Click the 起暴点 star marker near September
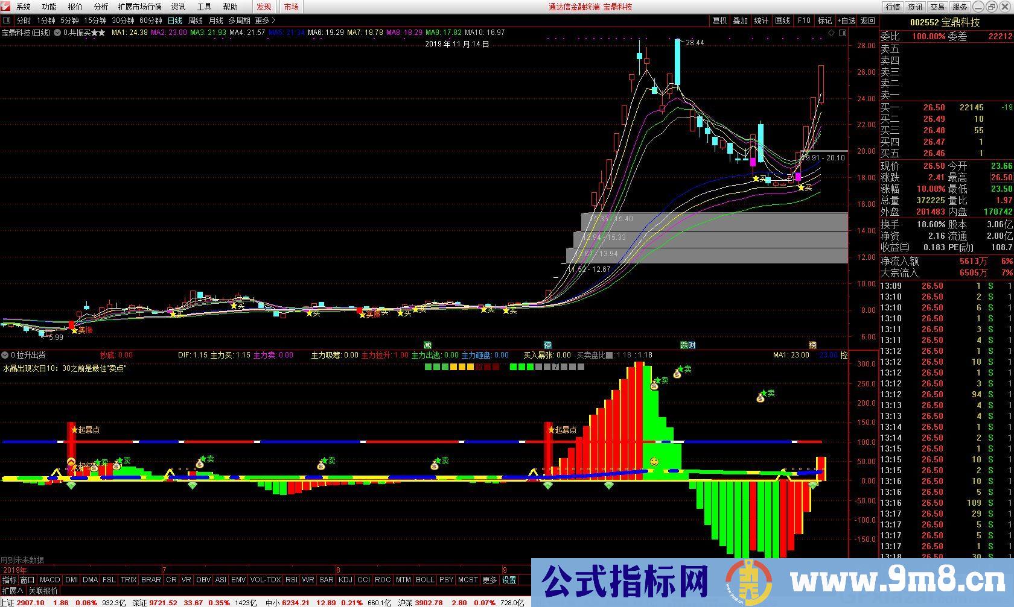The width and height of the screenshot is (1014, 607). [550, 430]
